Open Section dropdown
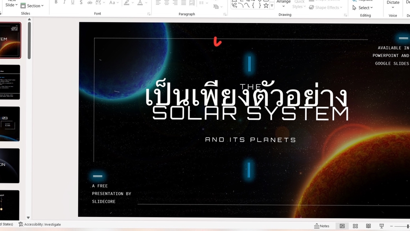This screenshot has height=231, width=410. (x=32, y=6)
